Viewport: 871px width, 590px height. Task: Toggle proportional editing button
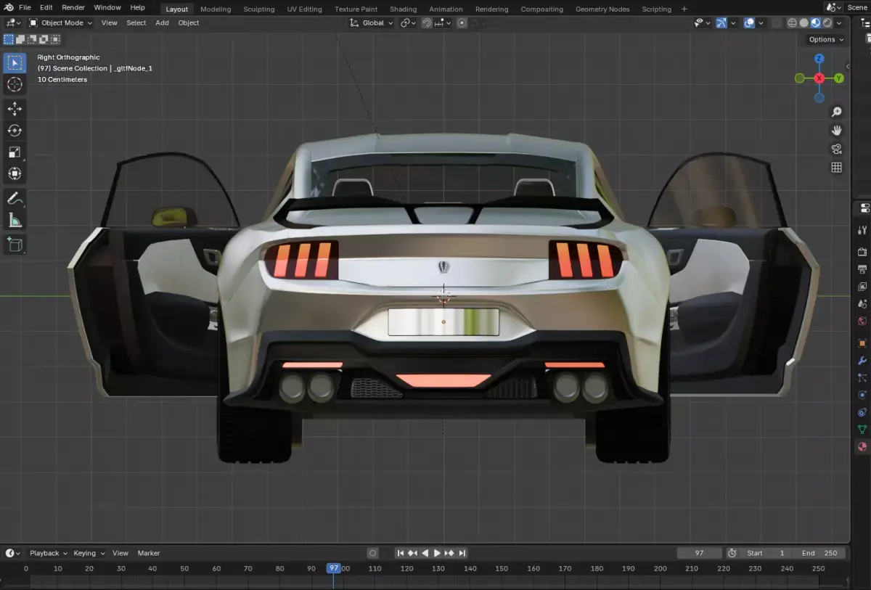point(462,22)
